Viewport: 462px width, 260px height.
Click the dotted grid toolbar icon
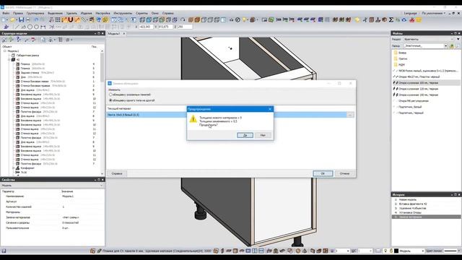[58, 20]
